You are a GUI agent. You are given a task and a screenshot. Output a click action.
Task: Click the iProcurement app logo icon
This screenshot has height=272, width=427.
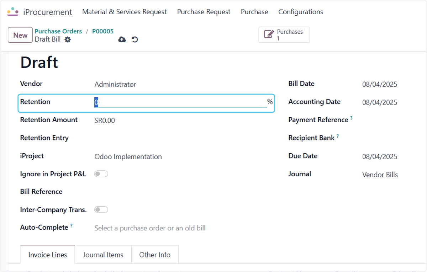pos(13,12)
